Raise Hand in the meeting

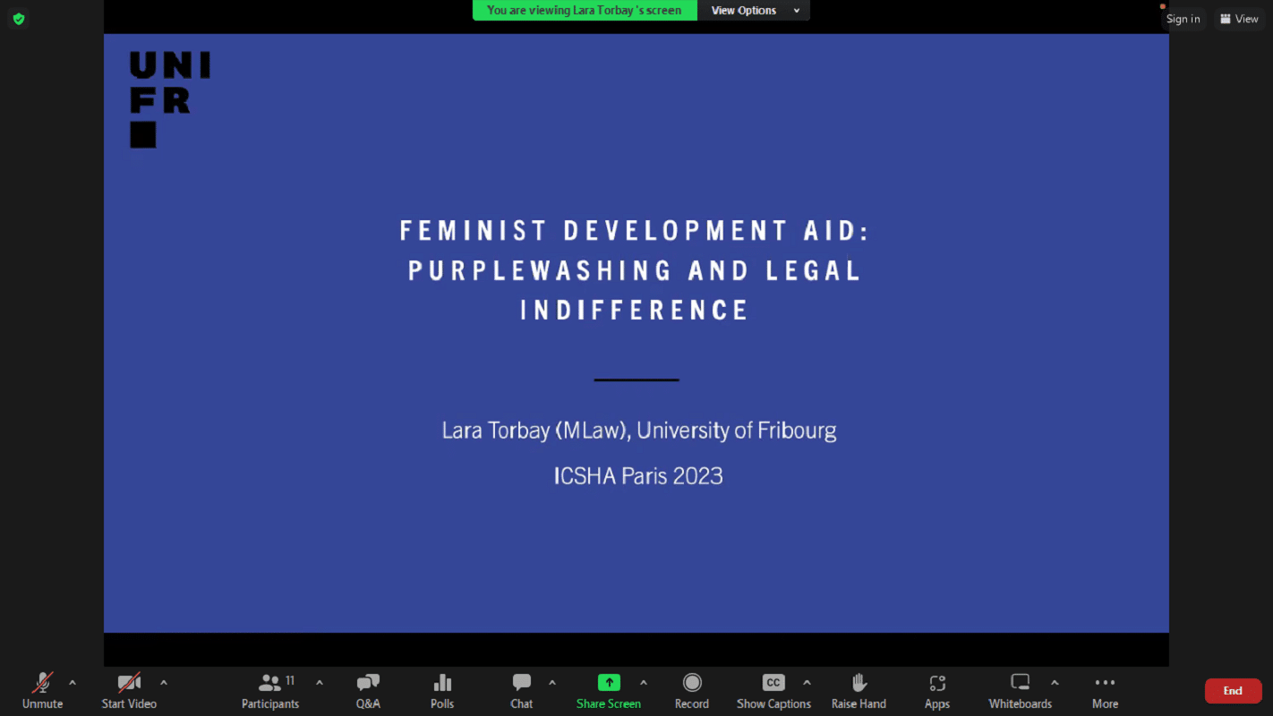(859, 690)
